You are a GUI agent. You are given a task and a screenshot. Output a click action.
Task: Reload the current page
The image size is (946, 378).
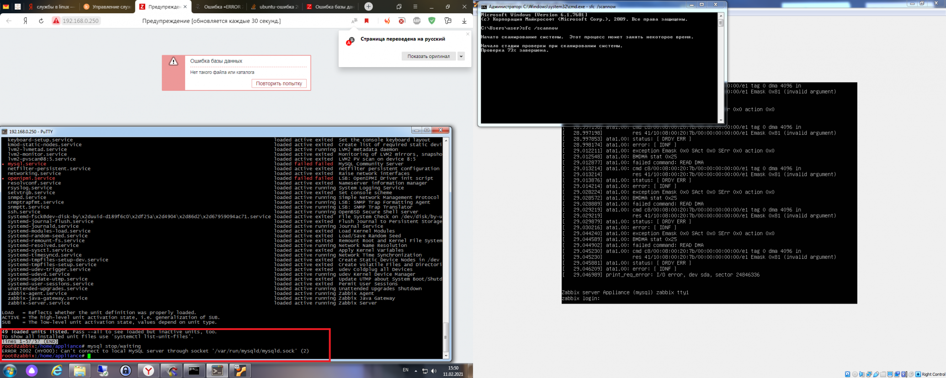coord(41,21)
